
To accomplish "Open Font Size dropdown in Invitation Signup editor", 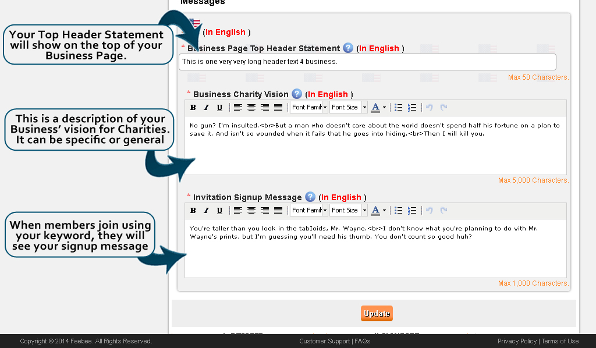I will [x=349, y=211].
